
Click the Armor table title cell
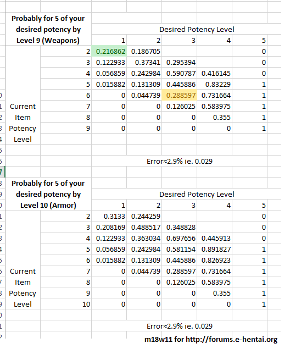(x=48, y=194)
